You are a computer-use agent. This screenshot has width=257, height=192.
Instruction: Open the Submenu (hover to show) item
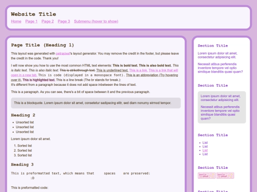(x=96, y=21)
